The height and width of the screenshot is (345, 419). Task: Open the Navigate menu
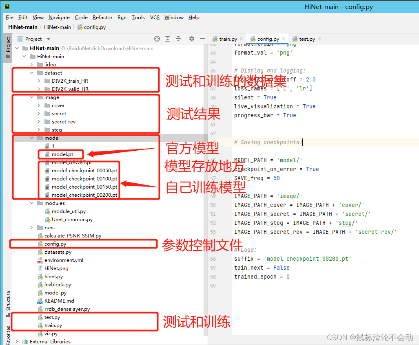[59, 18]
